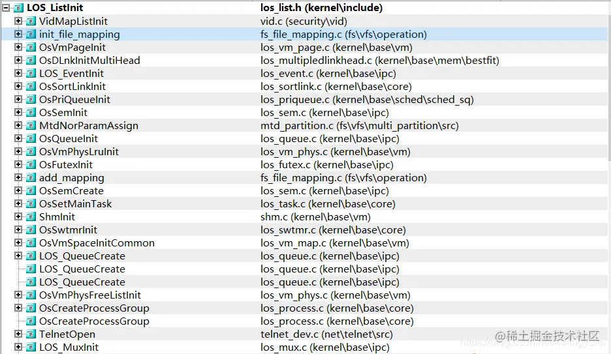Expand the LOS_QueueCreate node with plus box

[x=18, y=256]
